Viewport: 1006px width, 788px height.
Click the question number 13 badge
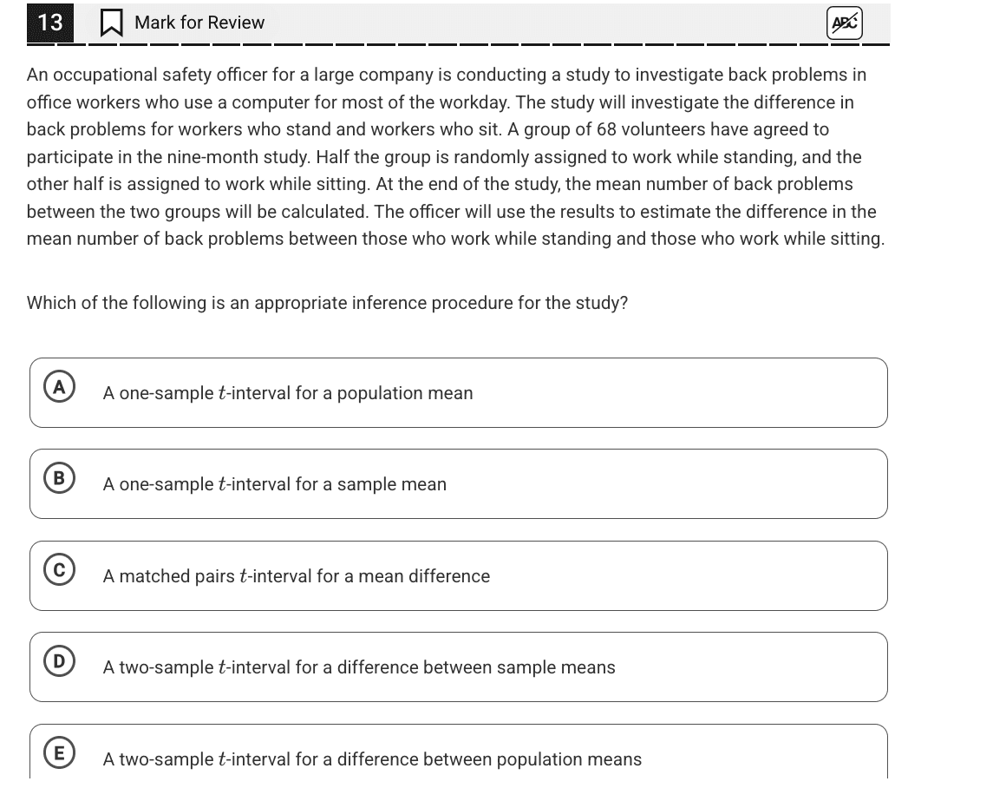50,23
